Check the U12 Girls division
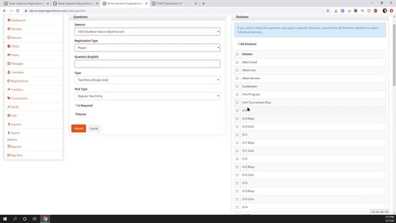The height and width of the screenshot is (223, 396). click(237, 175)
